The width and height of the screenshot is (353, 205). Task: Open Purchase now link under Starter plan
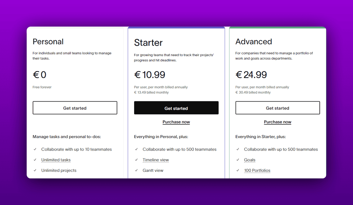[176, 122]
